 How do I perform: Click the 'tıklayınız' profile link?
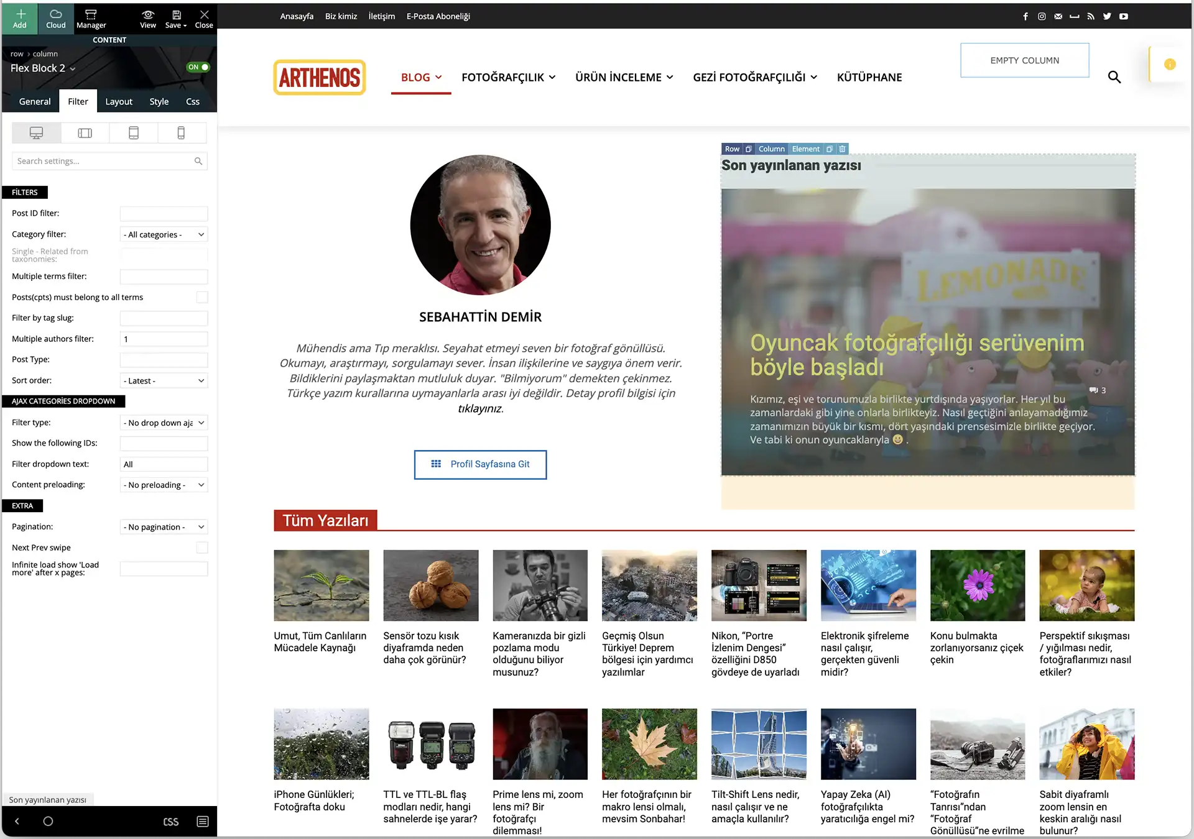[480, 408]
